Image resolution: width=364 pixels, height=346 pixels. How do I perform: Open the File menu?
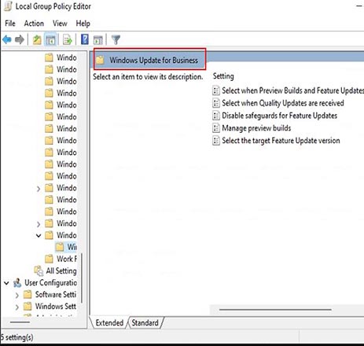click(10, 24)
